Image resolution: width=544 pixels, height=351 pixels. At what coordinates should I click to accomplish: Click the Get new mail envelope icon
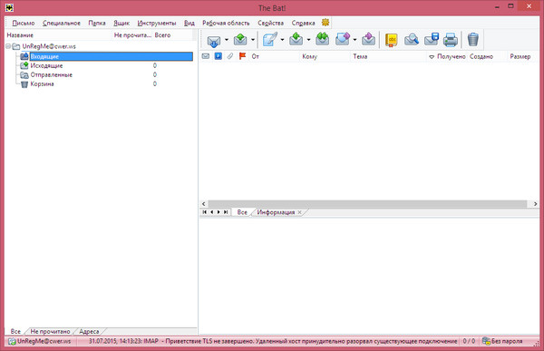tap(214, 40)
